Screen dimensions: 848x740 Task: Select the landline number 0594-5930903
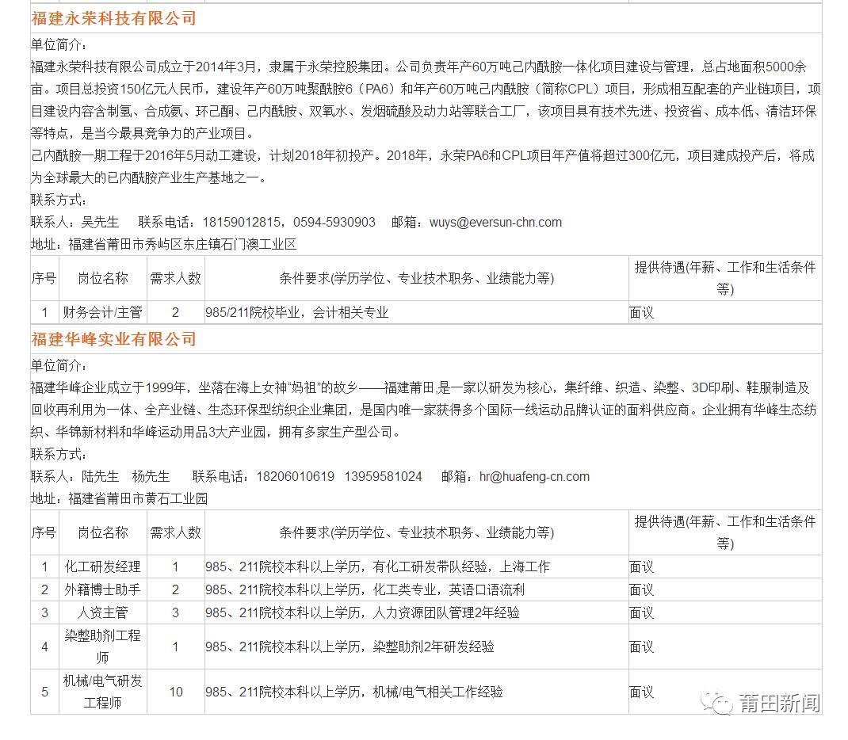pos(334,222)
